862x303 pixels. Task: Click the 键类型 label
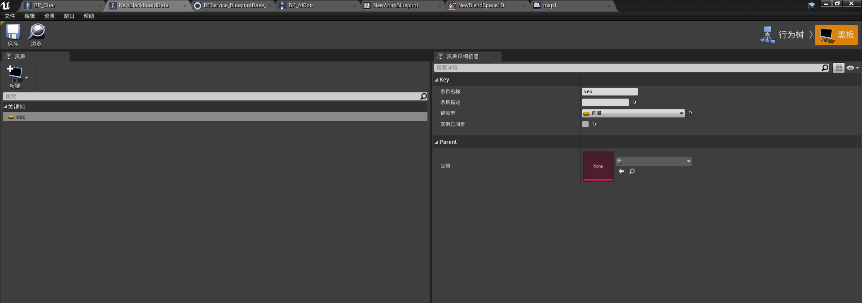(x=448, y=113)
